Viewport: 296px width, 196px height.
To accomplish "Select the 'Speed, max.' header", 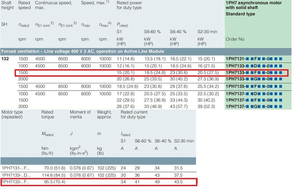I will (95, 3).
